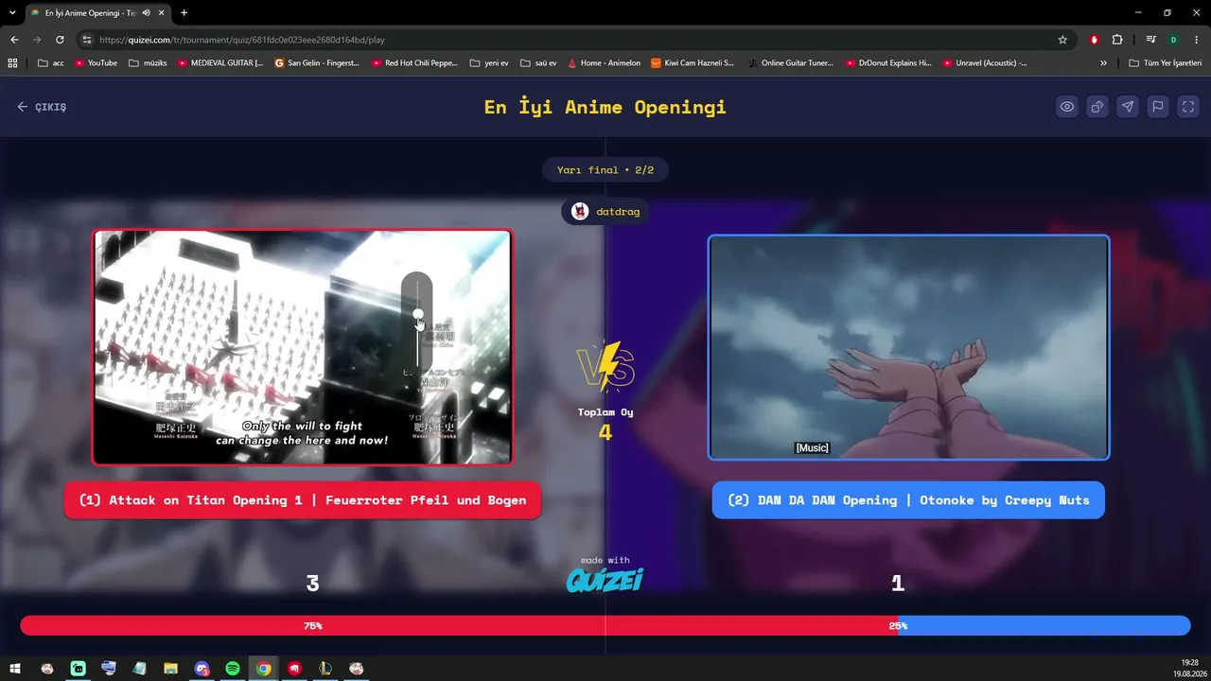Viewport: 1211px width, 681px height.
Task: Click the dice randomize icon
Action: [x=1097, y=107]
